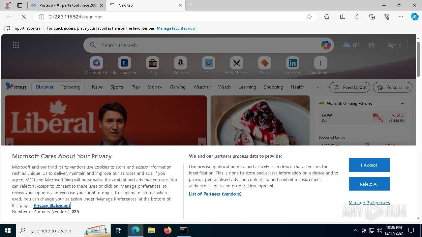Screen dimensions: 422x237
Task: Open Collections icon
Action: click(x=372, y=17)
